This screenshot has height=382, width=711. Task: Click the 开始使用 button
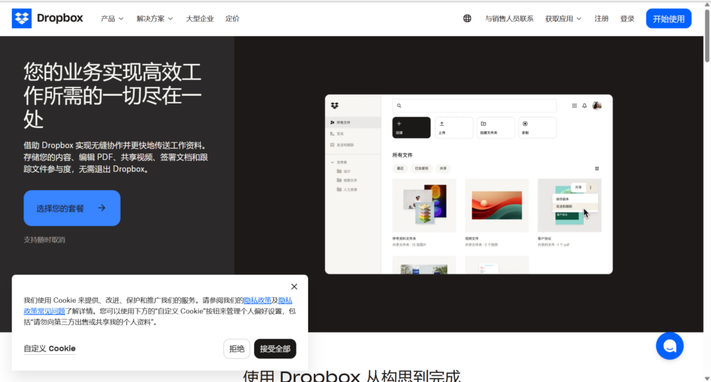[669, 19]
